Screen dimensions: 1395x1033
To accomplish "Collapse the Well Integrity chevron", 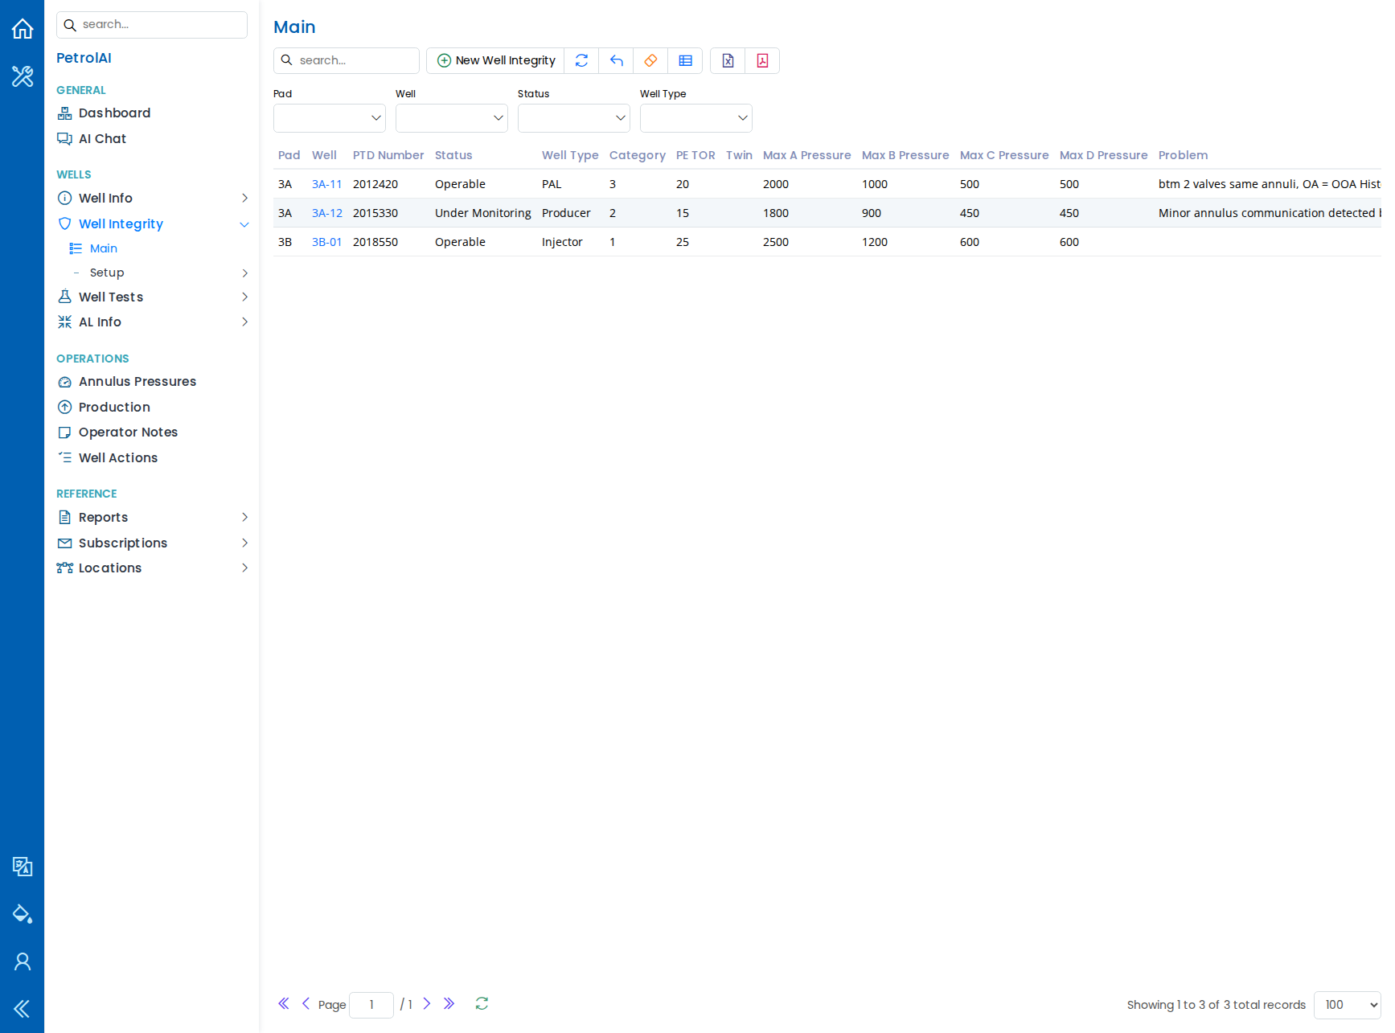I will [244, 224].
